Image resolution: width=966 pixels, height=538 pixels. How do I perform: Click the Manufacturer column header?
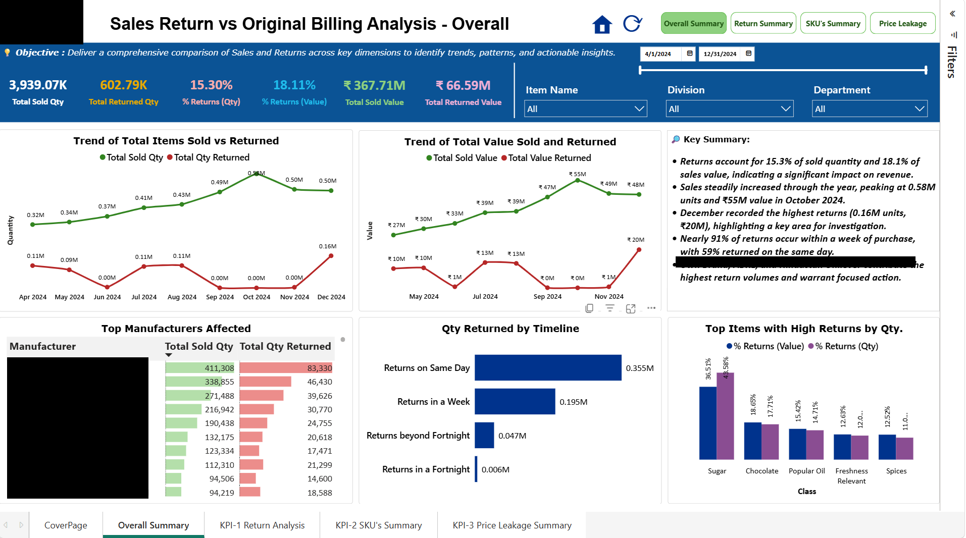pos(42,346)
